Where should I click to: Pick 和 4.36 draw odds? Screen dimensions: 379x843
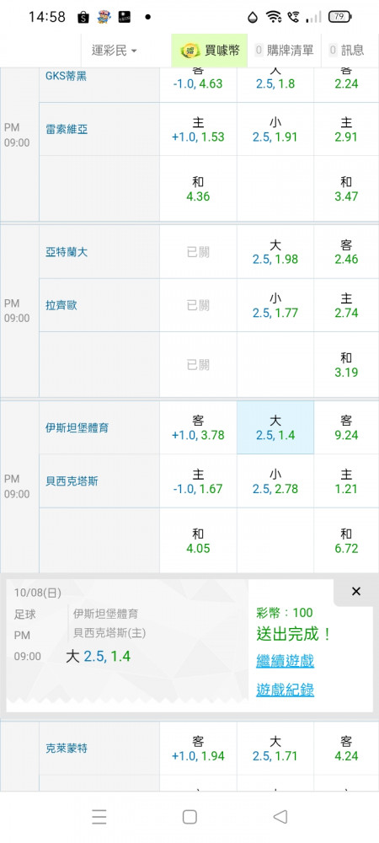198,189
